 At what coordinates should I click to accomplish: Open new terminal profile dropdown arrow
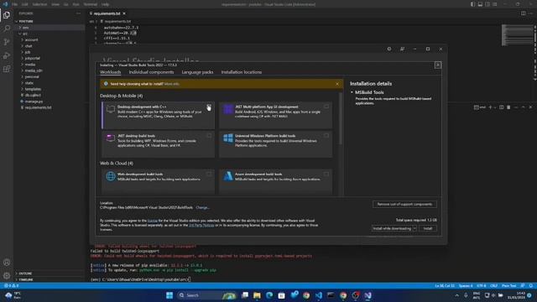click(x=495, y=107)
